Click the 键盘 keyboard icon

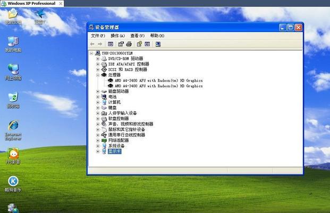pos(104,108)
